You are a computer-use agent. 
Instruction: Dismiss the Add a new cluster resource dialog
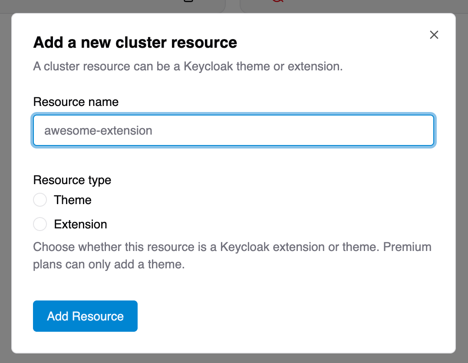click(x=434, y=35)
